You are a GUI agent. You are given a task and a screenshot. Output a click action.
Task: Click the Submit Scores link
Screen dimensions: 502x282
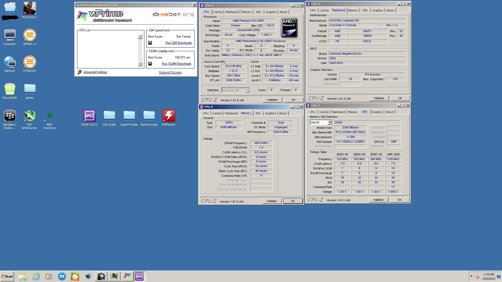(x=170, y=73)
